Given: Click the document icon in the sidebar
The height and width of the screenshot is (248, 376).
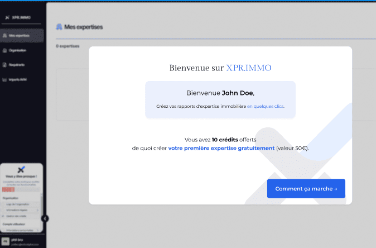Looking at the screenshot, I should click(4, 65).
